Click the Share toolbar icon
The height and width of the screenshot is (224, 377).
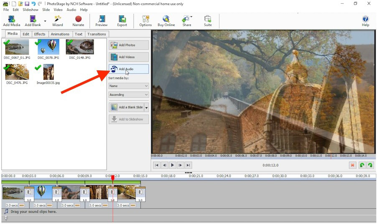[186, 21]
